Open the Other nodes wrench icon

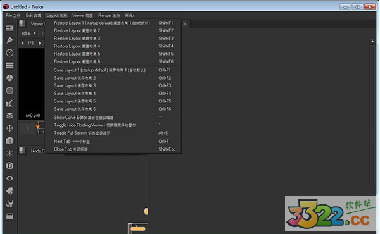9,204
